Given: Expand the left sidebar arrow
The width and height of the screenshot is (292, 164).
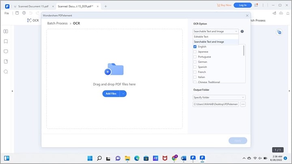Looking at the screenshot, I should point(13,91).
